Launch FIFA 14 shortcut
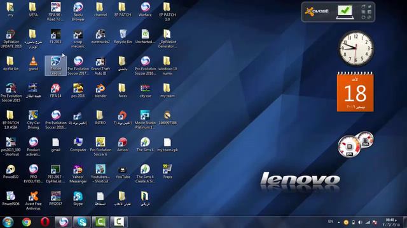 click(55, 91)
